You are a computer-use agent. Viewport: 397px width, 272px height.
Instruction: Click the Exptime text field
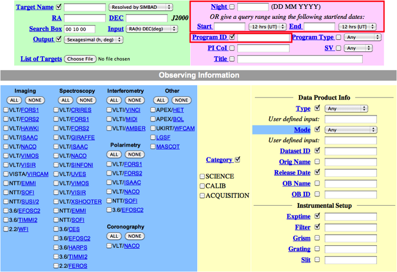351,217
